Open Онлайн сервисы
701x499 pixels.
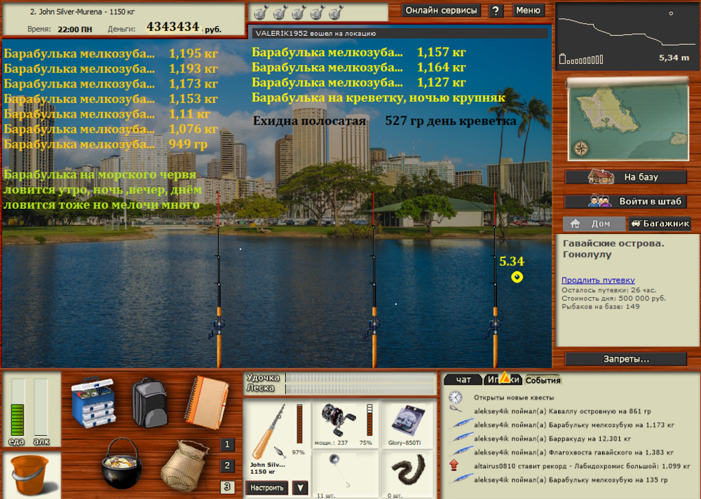(441, 11)
